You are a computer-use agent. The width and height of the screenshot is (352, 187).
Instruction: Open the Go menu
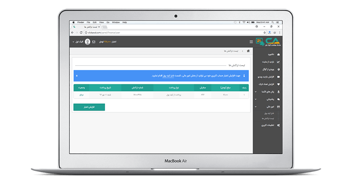[x=108, y=22]
